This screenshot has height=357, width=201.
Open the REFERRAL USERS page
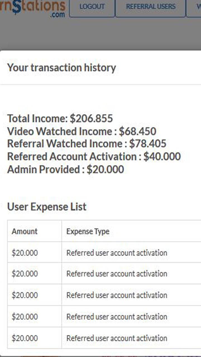151,7
